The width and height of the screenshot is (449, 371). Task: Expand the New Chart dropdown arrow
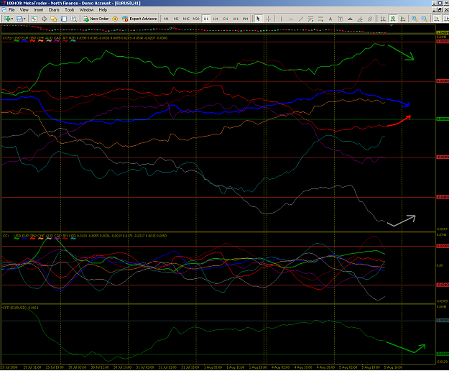12,19
